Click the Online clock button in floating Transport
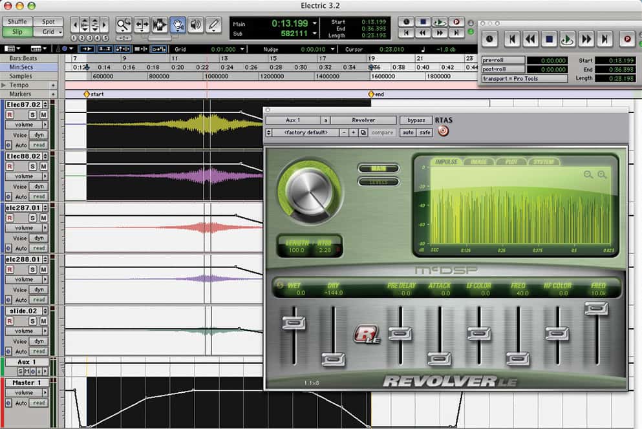This screenshot has height=429, width=642. point(489,39)
